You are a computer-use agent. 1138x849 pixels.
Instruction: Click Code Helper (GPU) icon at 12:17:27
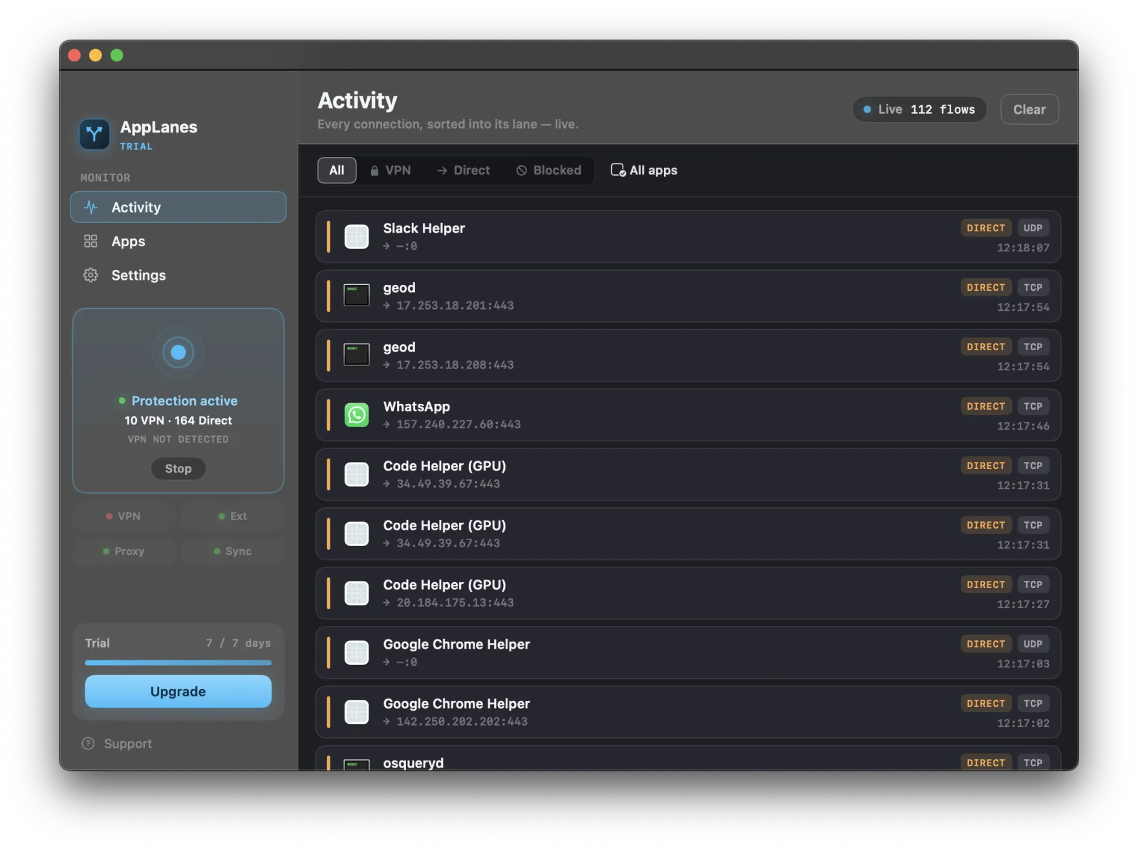click(x=356, y=593)
